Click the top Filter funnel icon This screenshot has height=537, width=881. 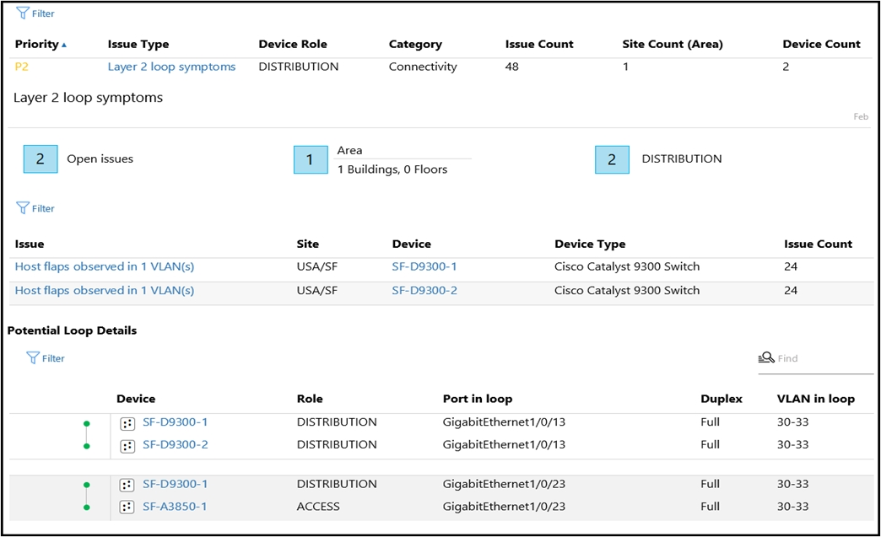tap(23, 13)
